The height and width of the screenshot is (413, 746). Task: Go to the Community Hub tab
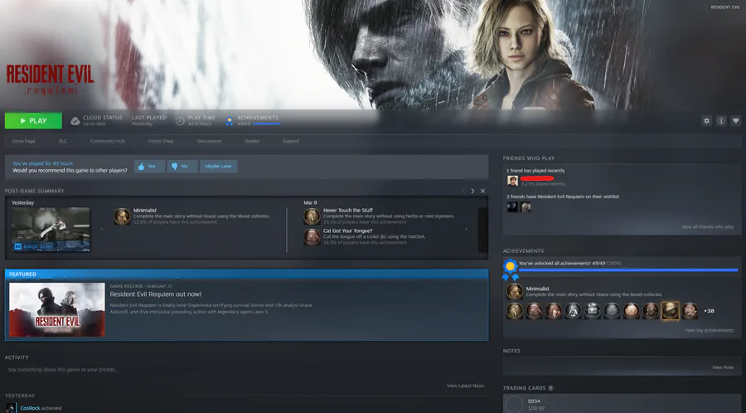(x=108, y=141)
